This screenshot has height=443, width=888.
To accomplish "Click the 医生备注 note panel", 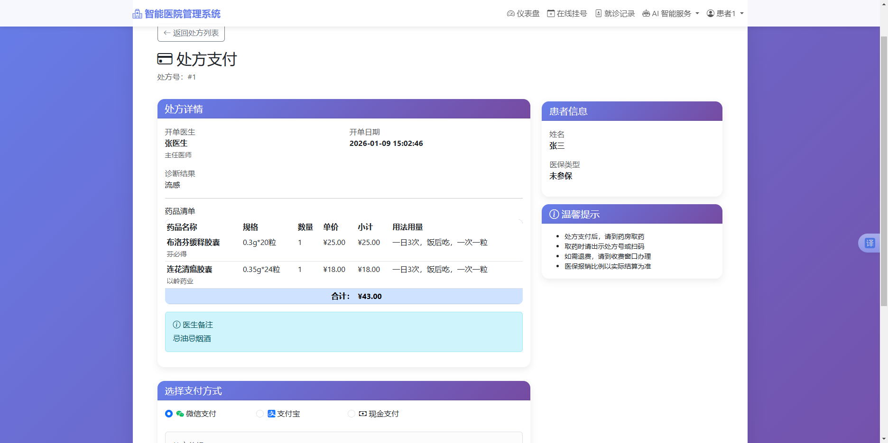I will point(343,332).
